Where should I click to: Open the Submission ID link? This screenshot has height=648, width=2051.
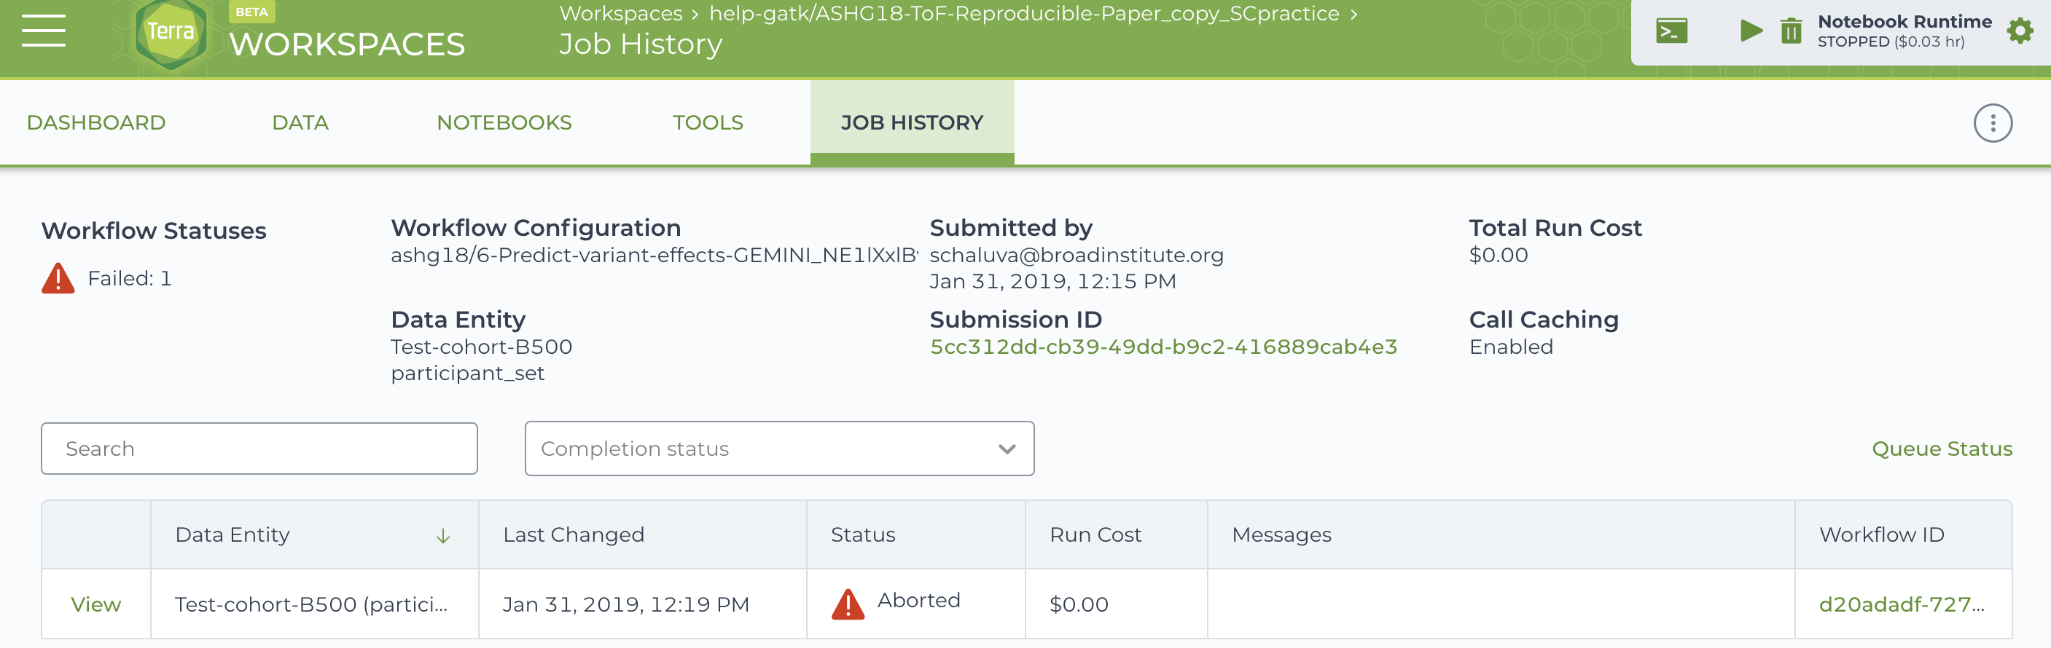(1163, 347)
